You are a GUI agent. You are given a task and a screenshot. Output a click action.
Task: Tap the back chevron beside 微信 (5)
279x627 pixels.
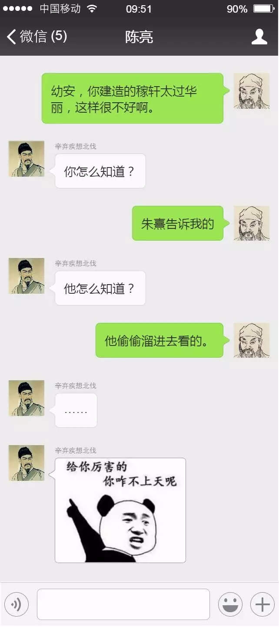(x=12, y=37)
